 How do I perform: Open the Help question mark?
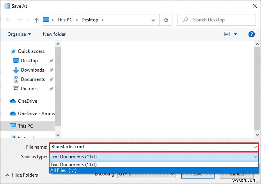click(252, 34)
